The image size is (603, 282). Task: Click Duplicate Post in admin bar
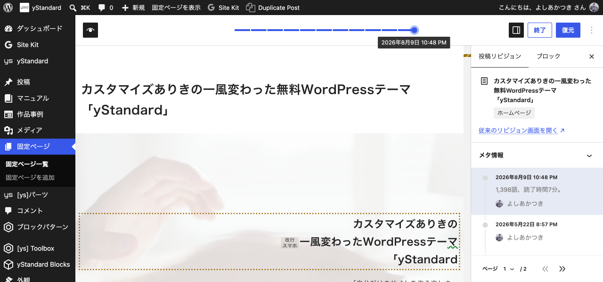point(273,8)
